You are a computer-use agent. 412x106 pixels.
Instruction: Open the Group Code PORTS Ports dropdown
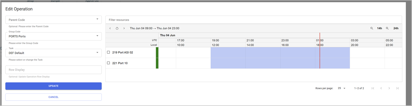pyautogui.click(x=54, y=36)
